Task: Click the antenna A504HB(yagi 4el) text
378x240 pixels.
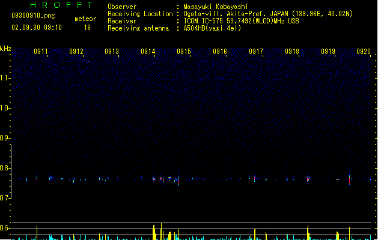Action: 212,28
